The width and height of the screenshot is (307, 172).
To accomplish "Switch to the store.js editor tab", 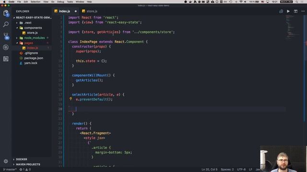I will pyautogui.click(x=90, y=11).
